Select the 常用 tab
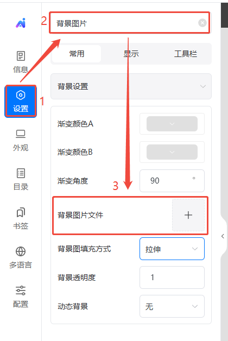Screen dimensions: 228x341 click(77, 54)
